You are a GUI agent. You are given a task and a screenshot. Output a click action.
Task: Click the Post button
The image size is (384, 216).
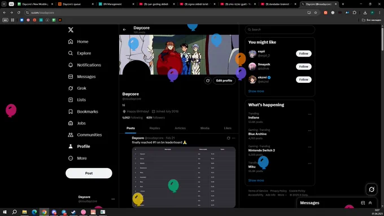click(89, 173)
